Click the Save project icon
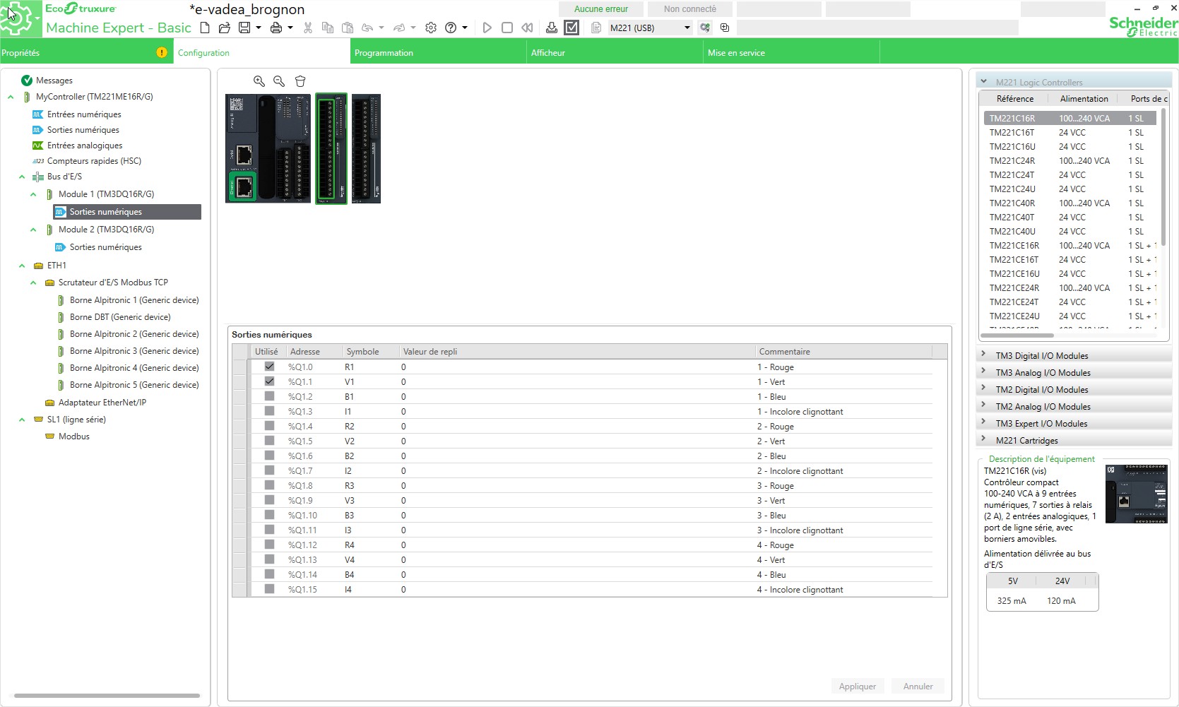Viewport: 1179px width, 707px height. pos(244,28)
